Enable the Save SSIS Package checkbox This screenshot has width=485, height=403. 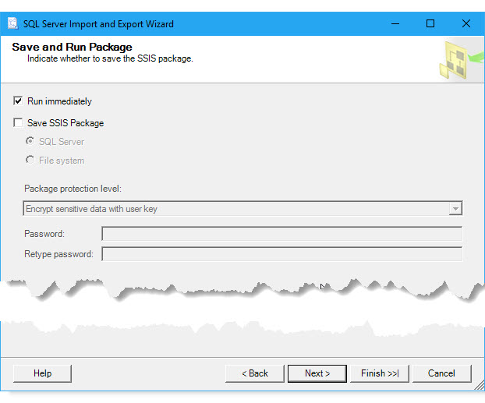point(18,123)
